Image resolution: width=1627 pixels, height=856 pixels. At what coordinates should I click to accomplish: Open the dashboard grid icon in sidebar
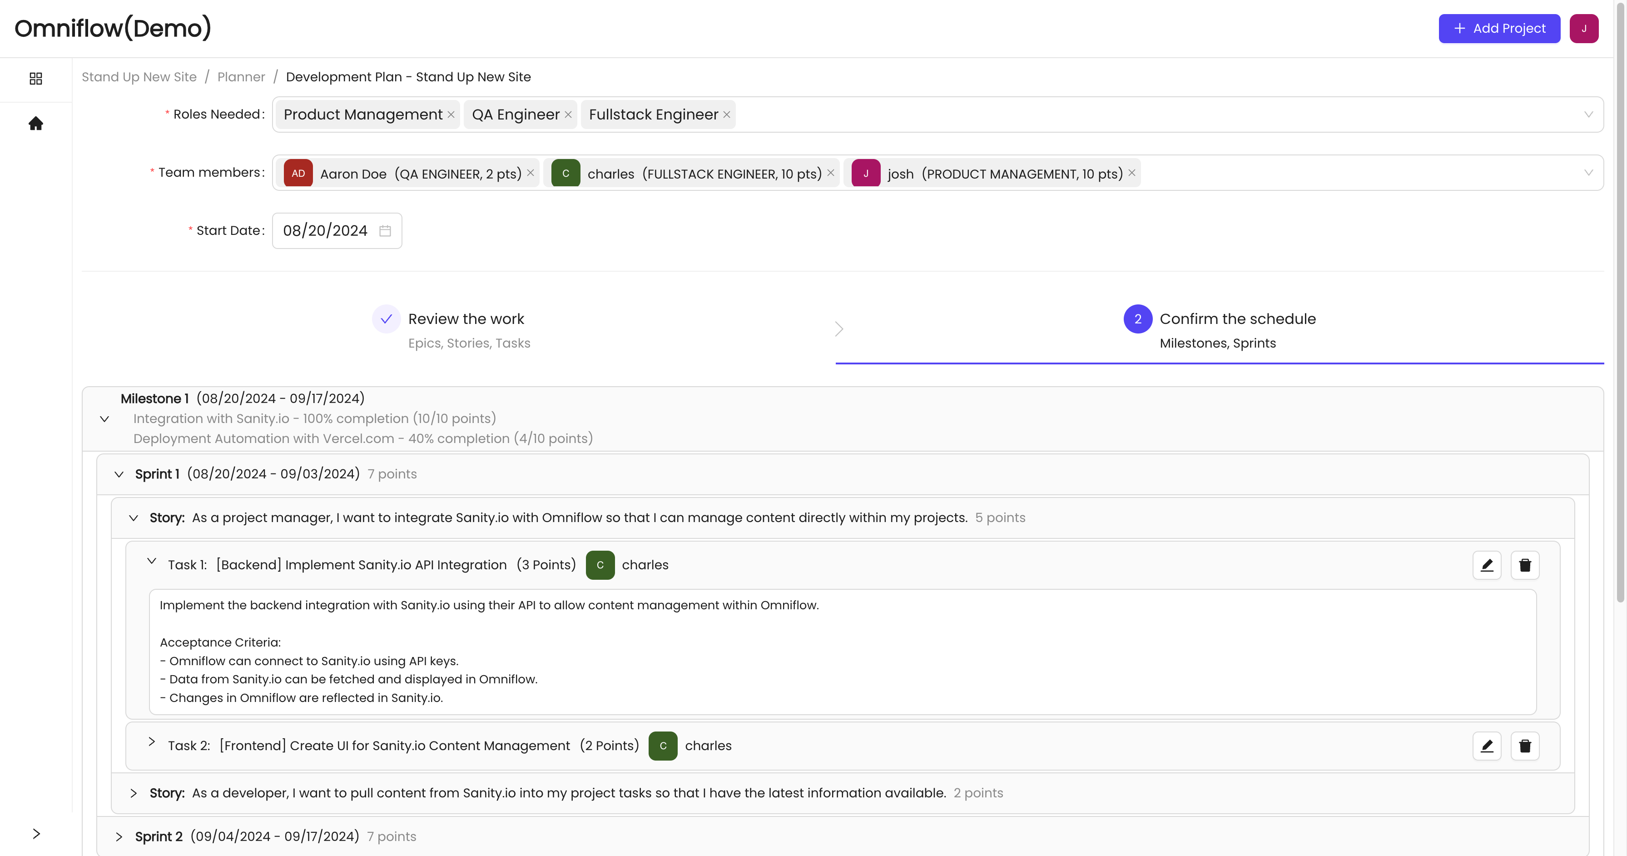(36, 78)
